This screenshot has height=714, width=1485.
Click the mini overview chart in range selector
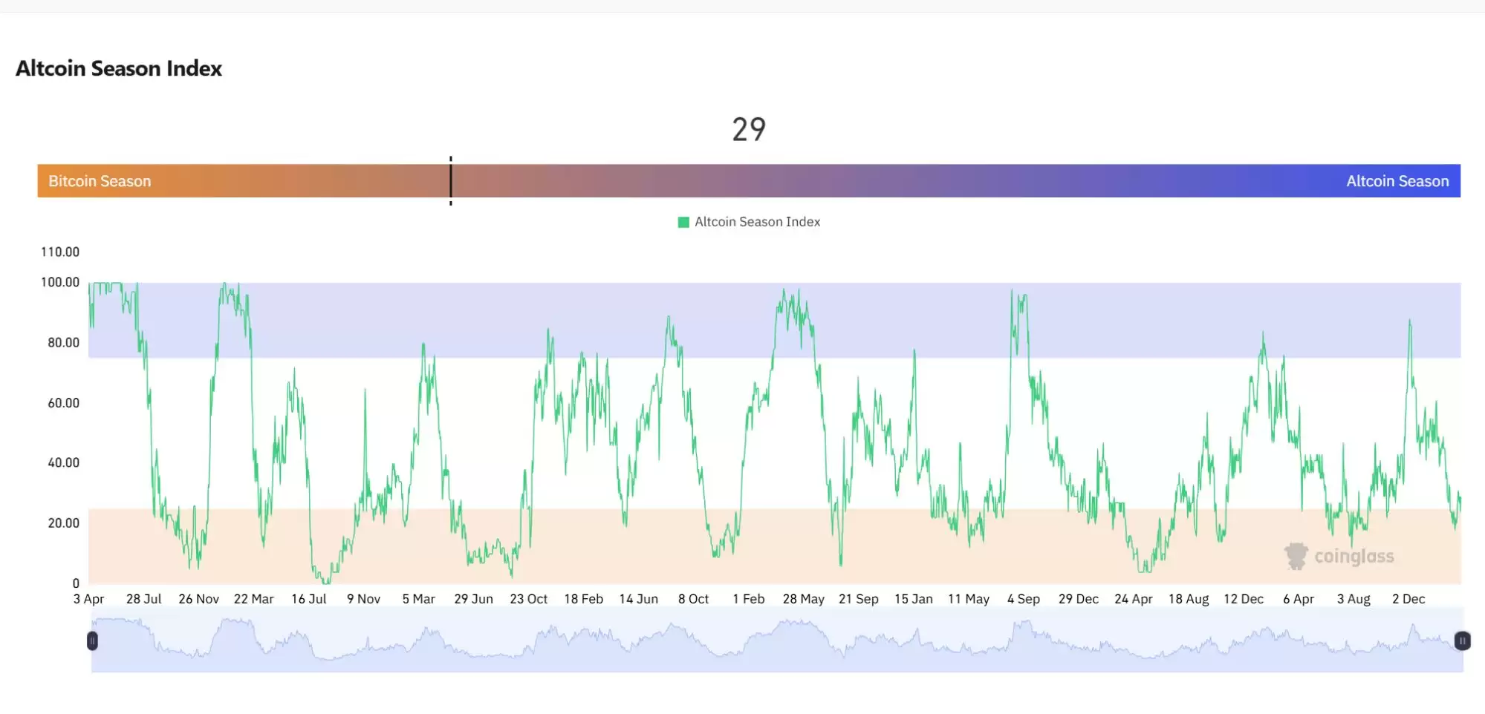click(776, 642)
